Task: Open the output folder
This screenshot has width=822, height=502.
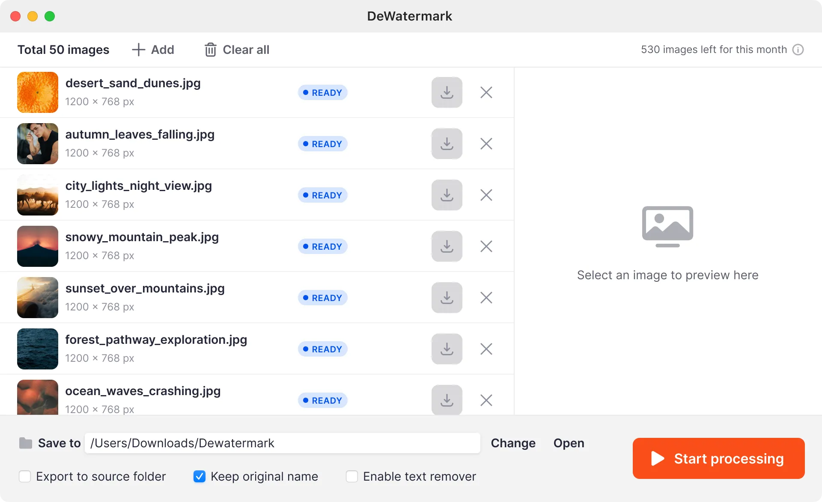Action: point(569,443)
